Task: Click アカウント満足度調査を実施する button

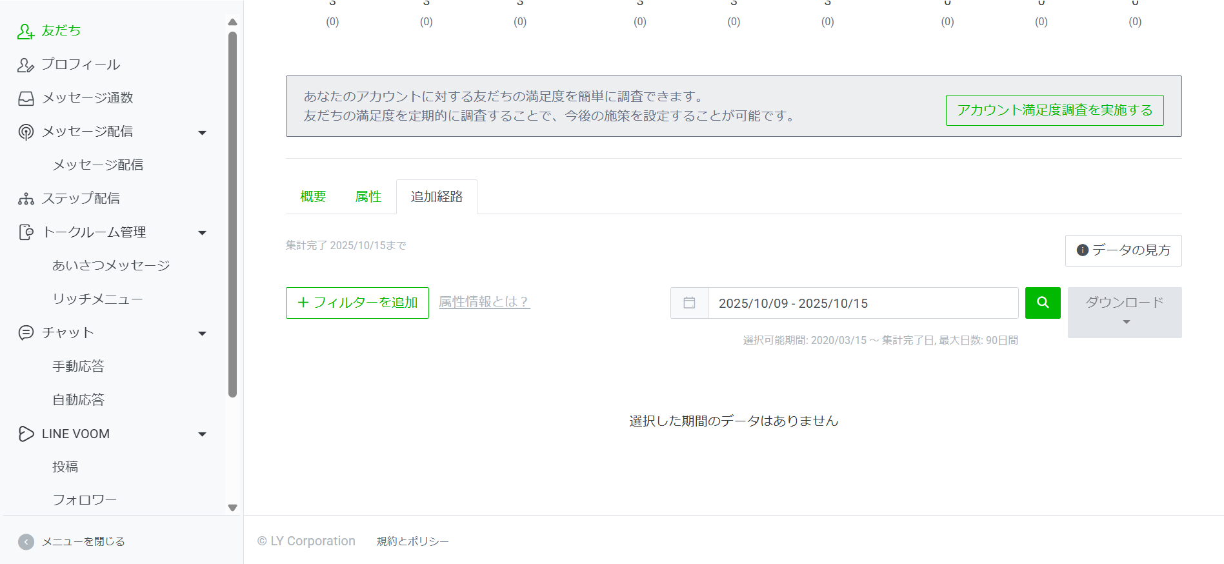Action: coord(1054,110)
